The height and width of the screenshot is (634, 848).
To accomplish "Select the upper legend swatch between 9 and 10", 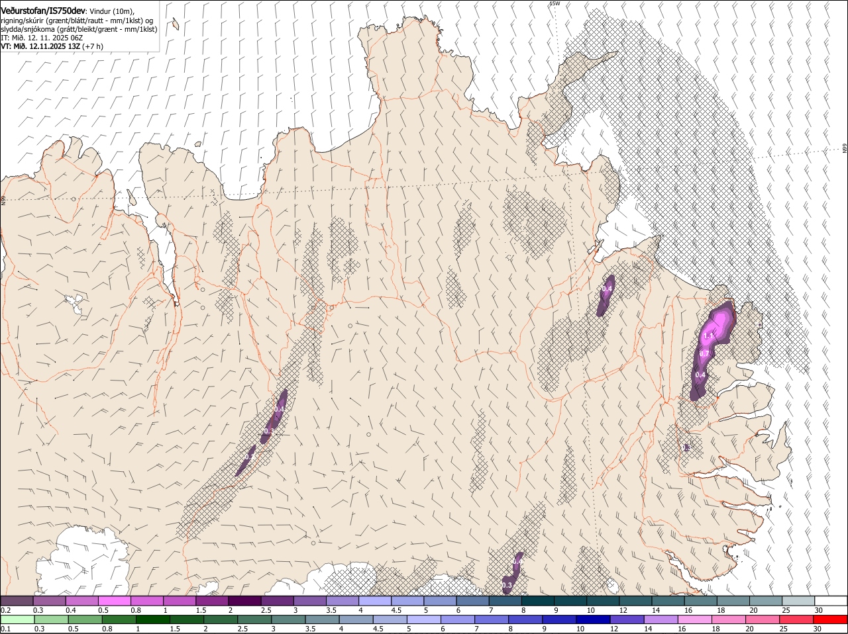I will (570, 600).
